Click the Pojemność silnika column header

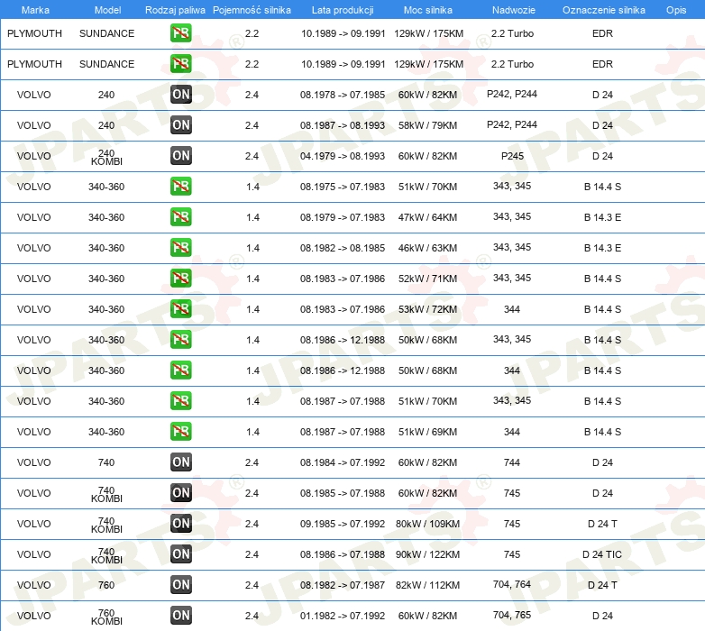point(252,10)
